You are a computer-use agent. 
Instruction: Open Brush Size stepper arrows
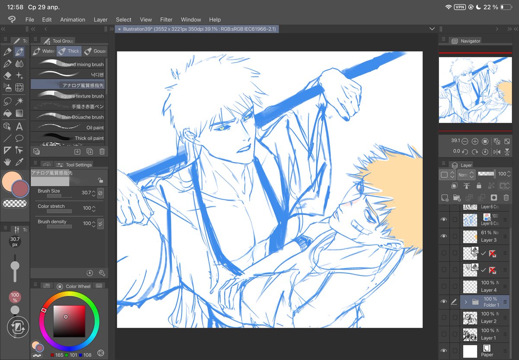point(93,193)
